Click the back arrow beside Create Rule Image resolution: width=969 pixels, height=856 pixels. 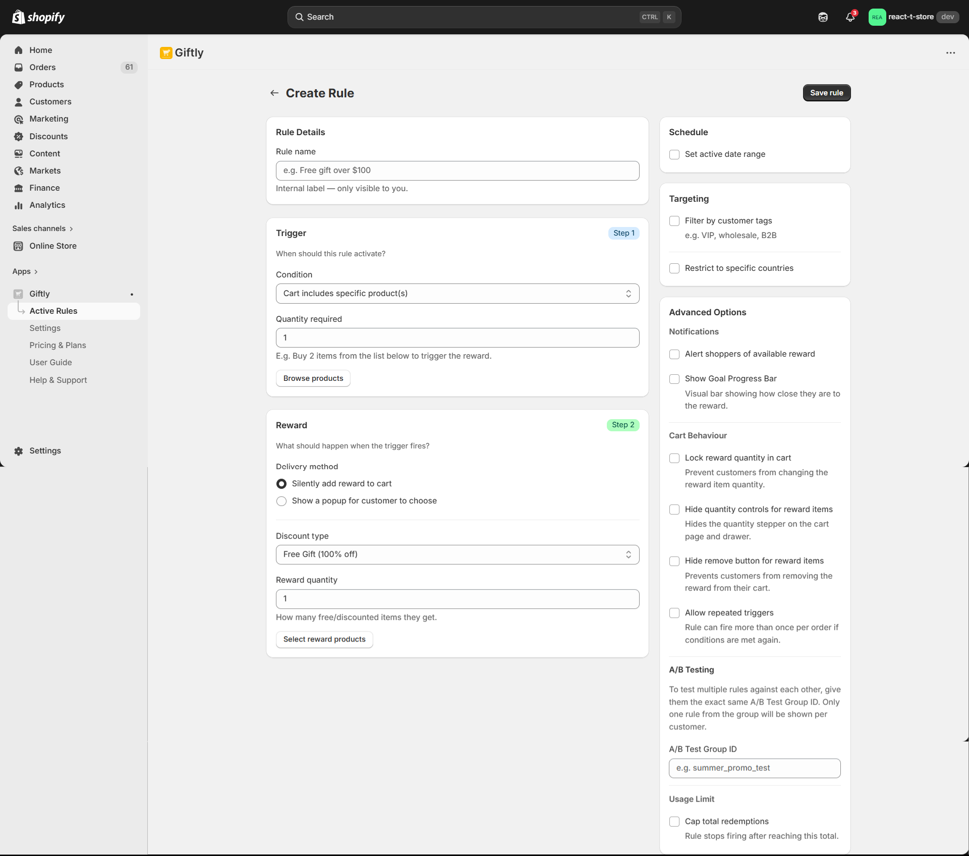(x=274, y=93)
